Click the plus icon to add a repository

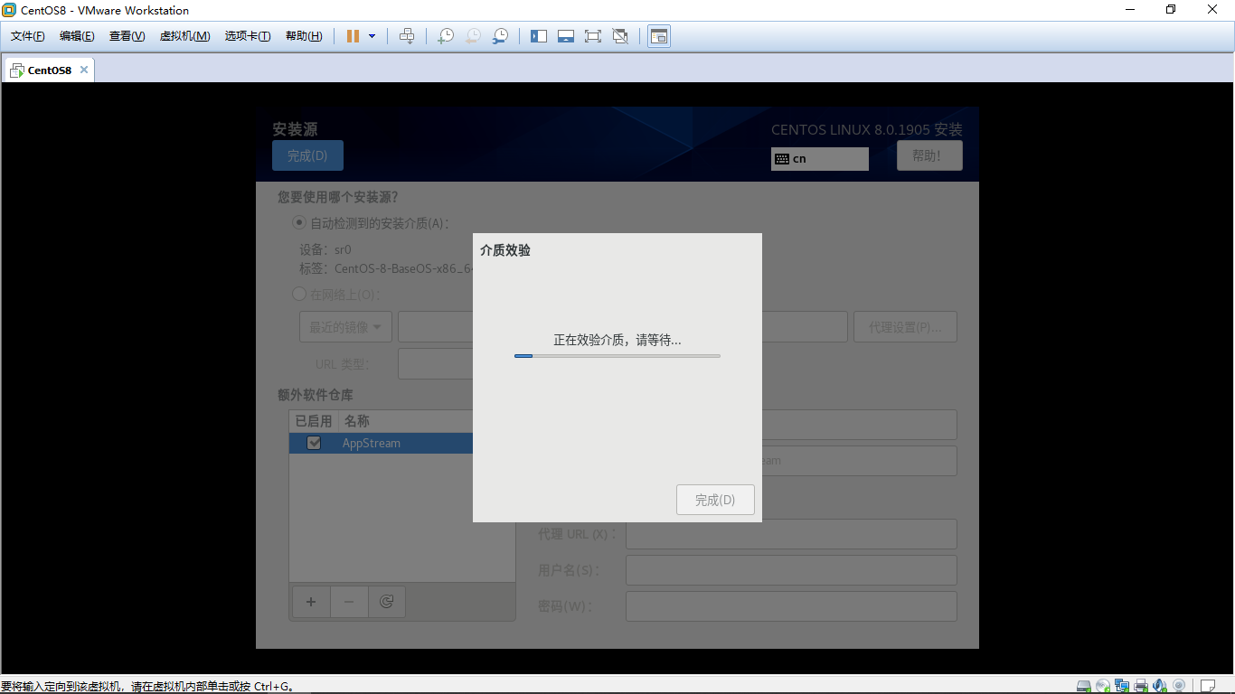point(311,602)
